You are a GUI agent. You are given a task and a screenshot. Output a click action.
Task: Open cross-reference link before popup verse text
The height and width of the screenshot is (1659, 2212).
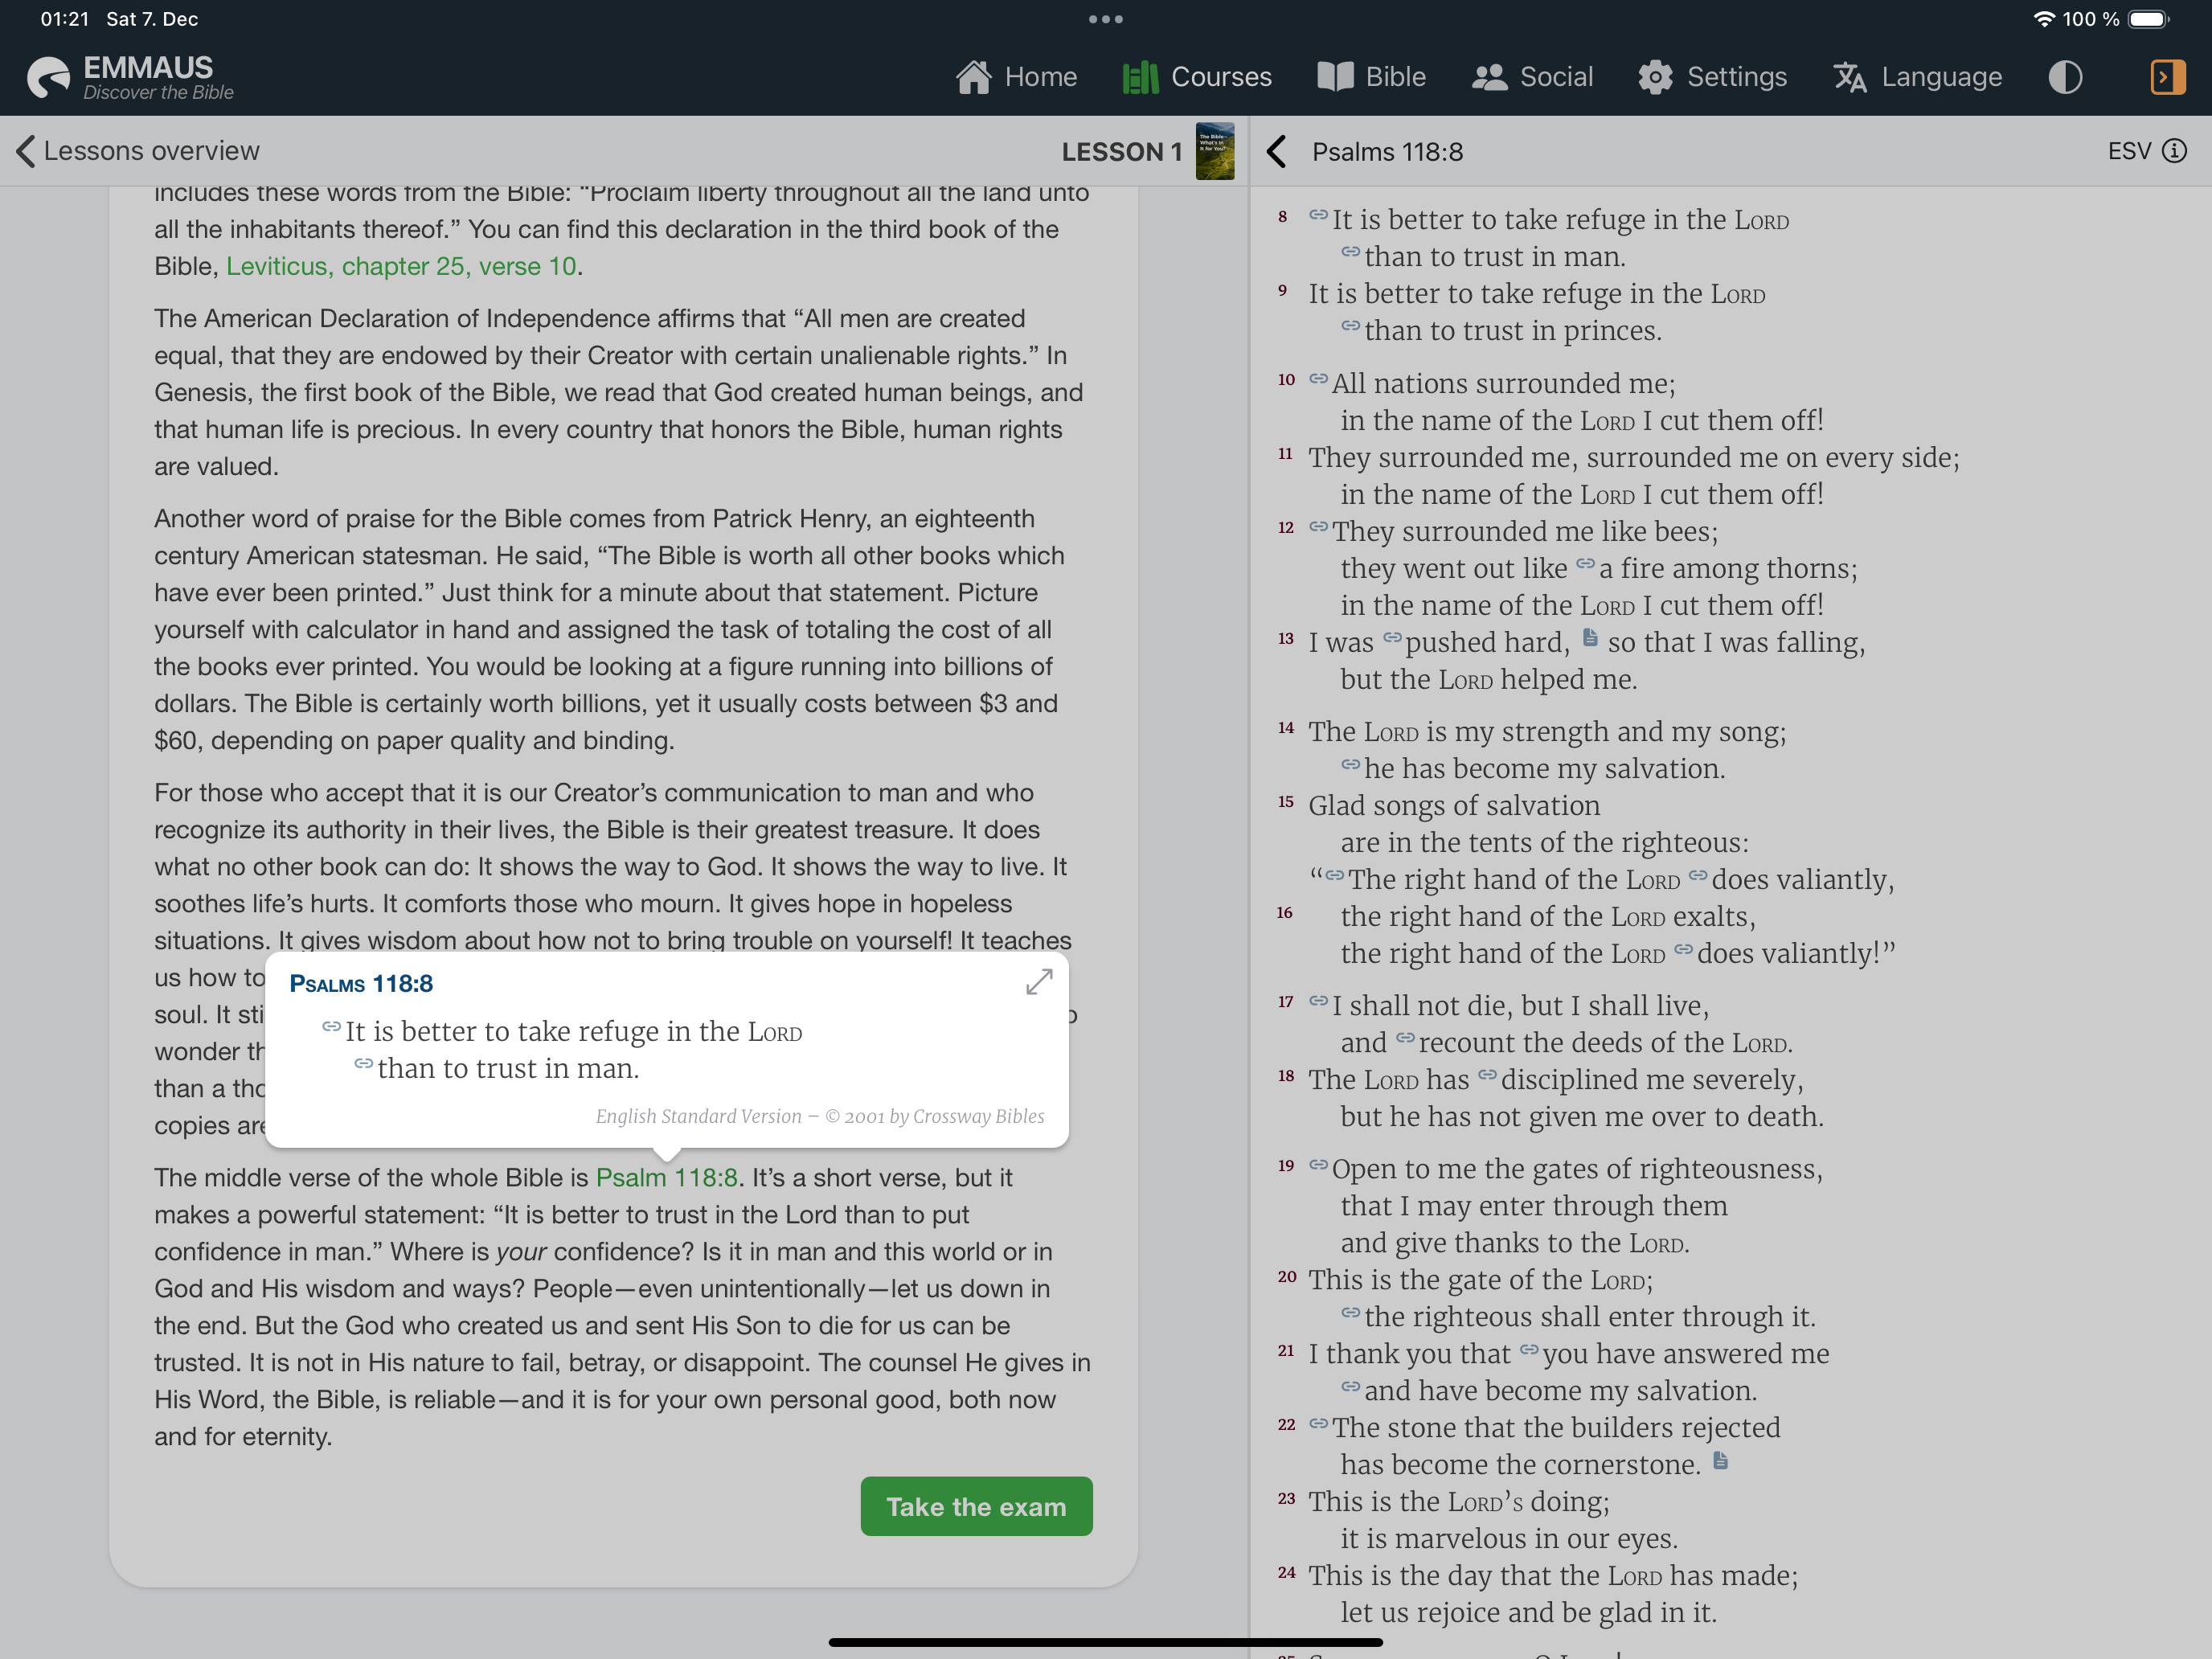[332, 1027]
